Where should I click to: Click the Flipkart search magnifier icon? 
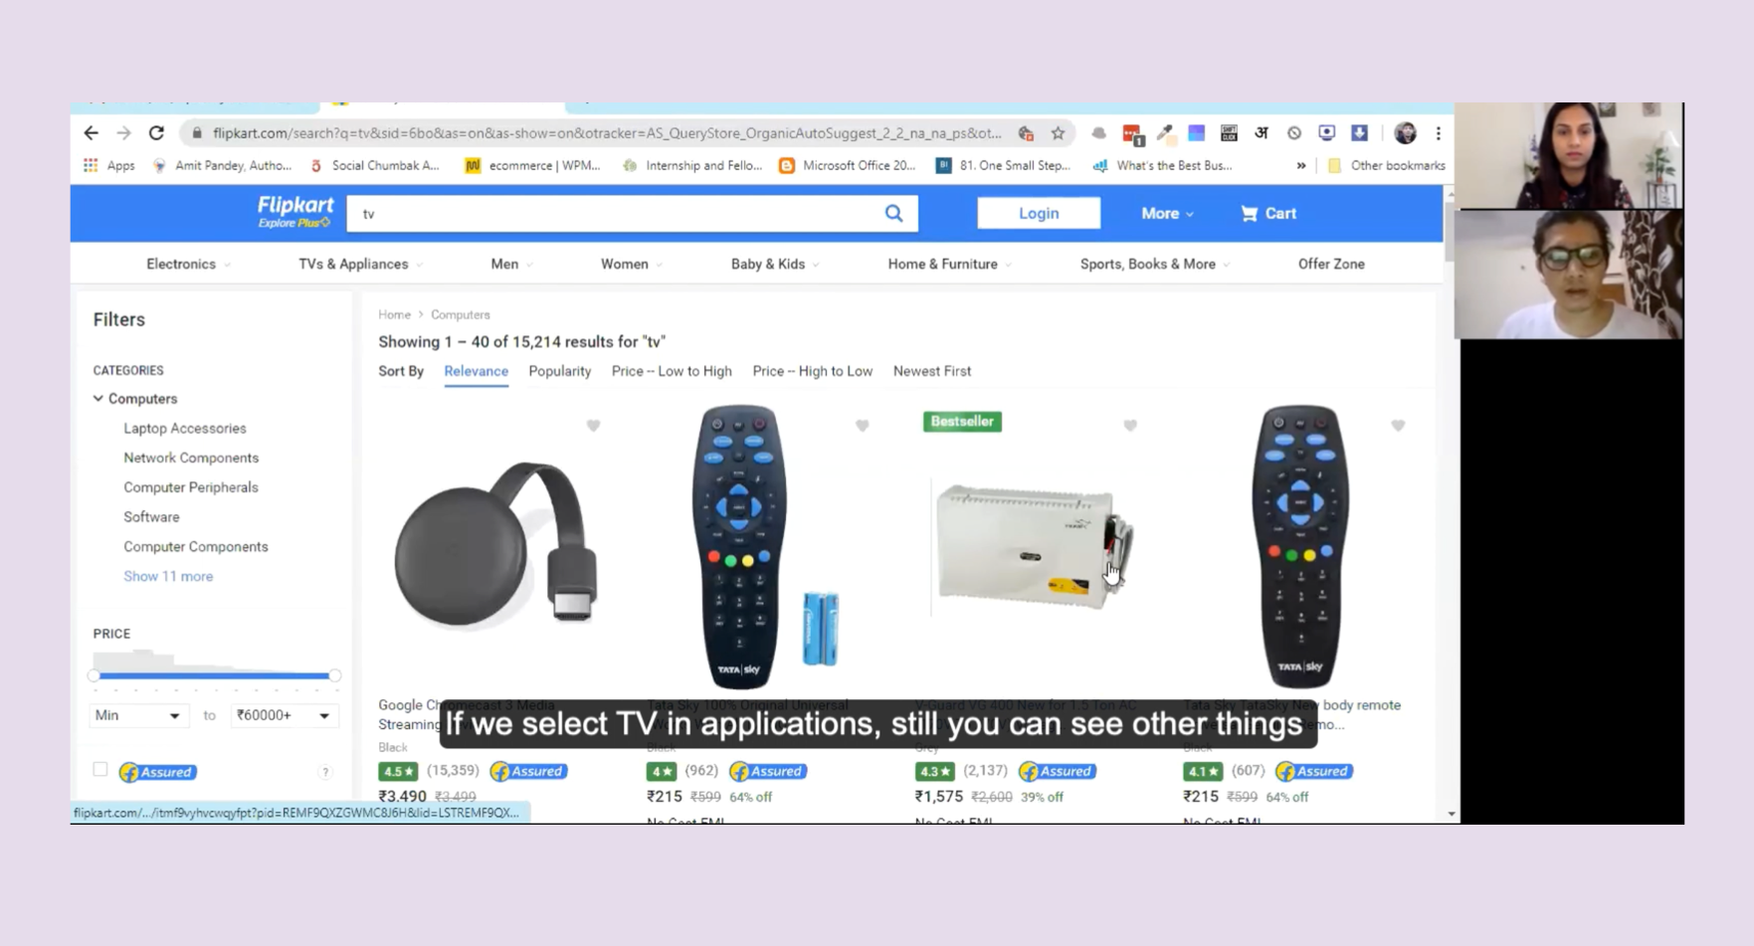[x=894, y=213]
